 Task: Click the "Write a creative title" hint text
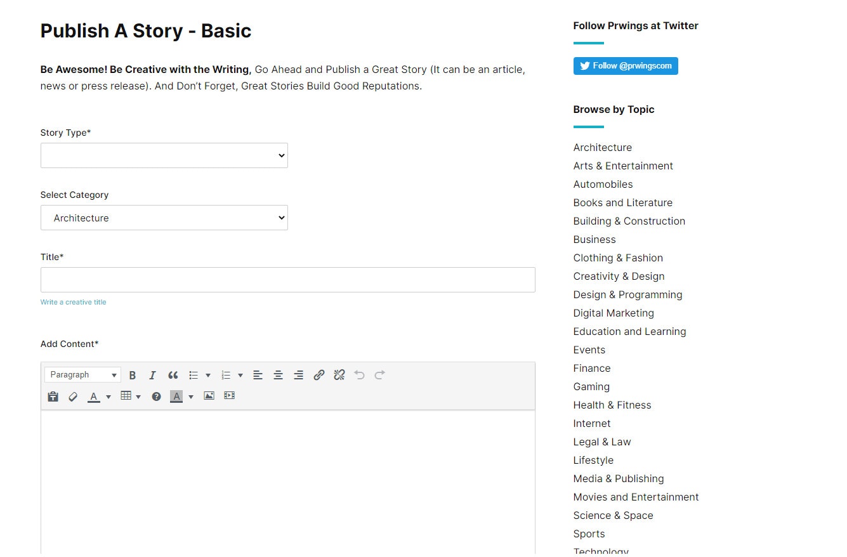(74, 302)
